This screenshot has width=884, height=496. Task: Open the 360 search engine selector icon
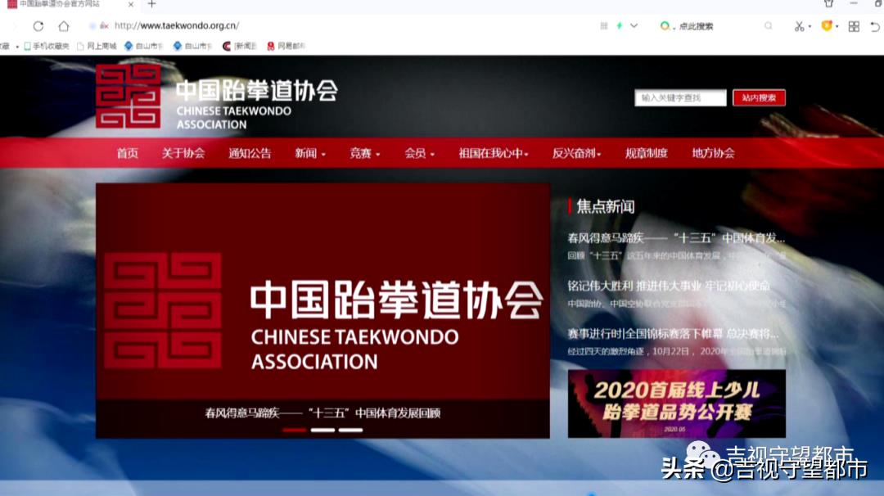(665, 26)
